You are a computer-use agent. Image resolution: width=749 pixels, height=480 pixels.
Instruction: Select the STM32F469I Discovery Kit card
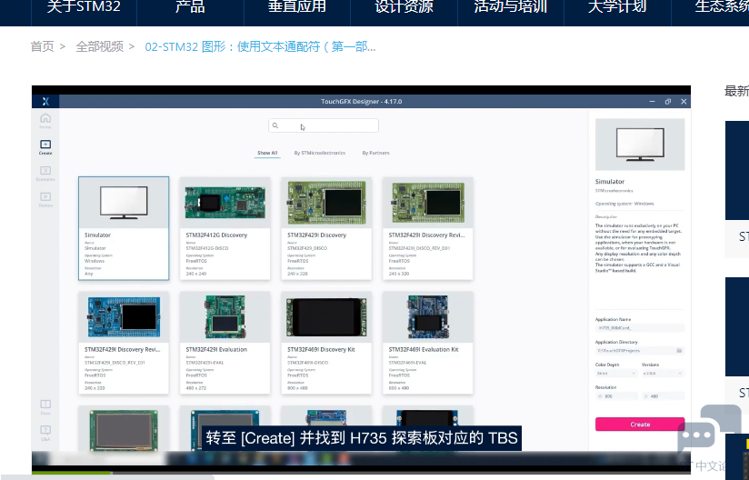tap(326, 343)
